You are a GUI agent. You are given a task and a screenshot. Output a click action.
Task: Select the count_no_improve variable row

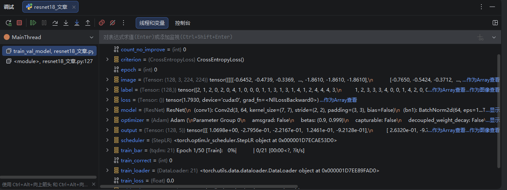(x=298, y=50)
